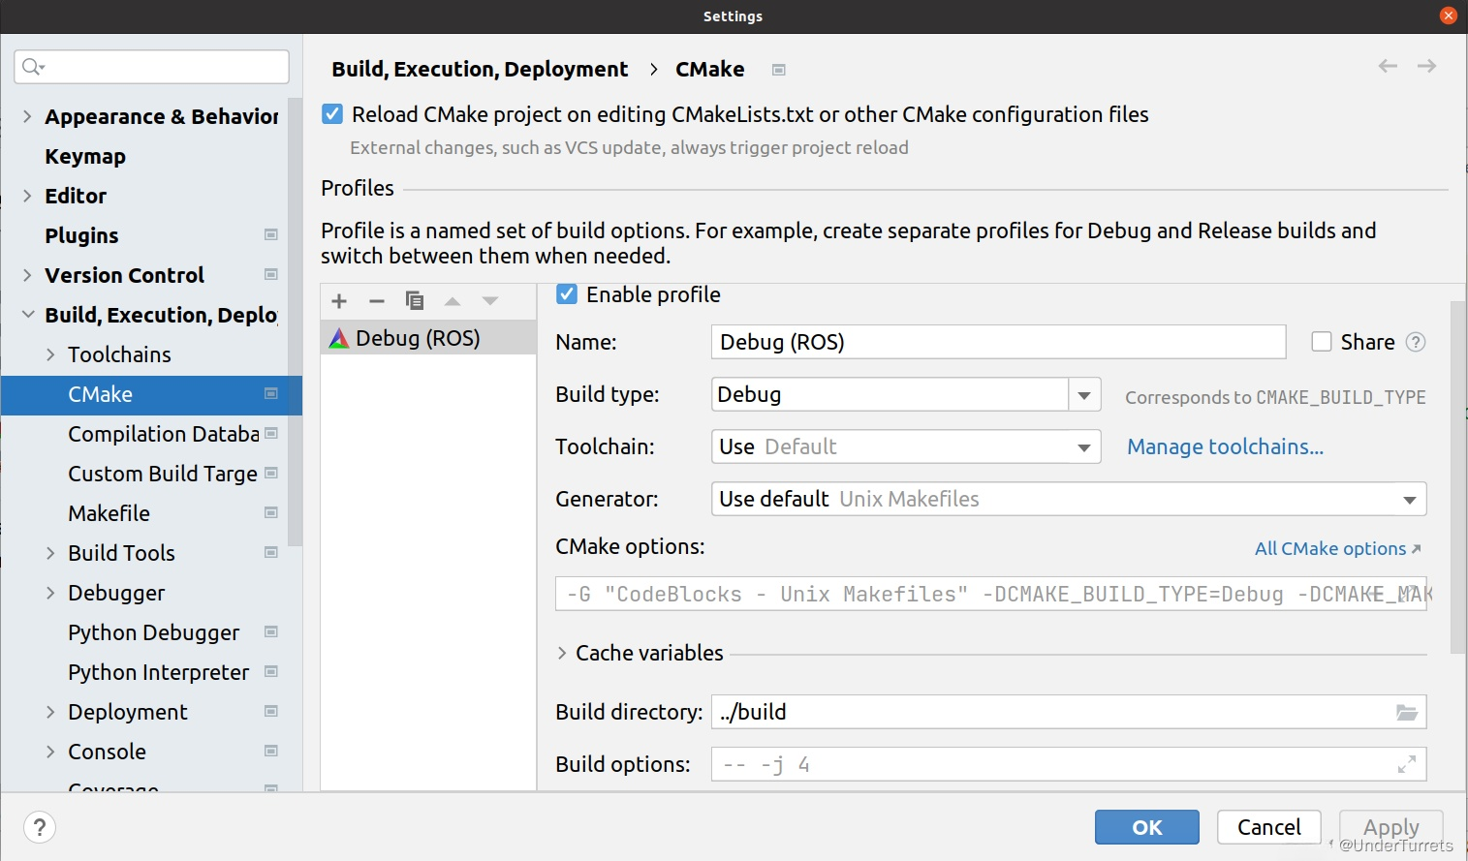Click the Share help question icon
The width and height of the screenshot is (1468, 861).
[x=1416, y=342]
